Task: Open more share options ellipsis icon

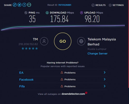Action: pyautogui.click(x=29, y=5)
